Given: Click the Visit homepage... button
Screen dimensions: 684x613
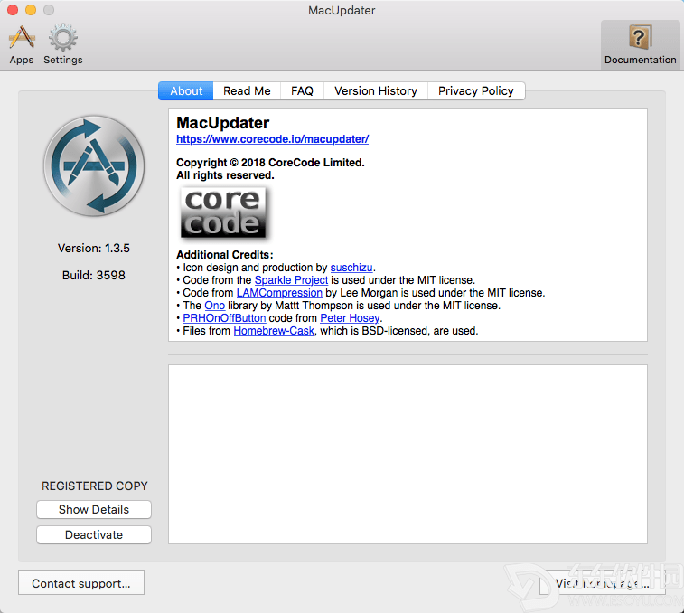Looking at the screenshot, I should 602,583.
